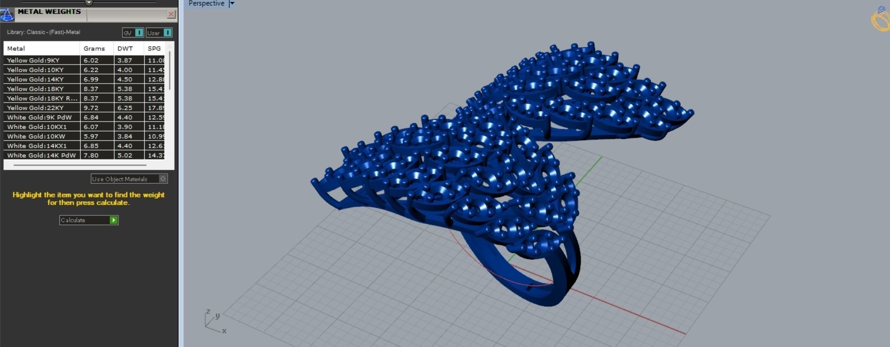
Task: Select the White Gold:14K PdW row
Action: (84, 155)
